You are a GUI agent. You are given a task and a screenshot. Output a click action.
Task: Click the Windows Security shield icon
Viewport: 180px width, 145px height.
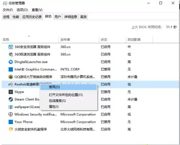[x=11, y=114]
